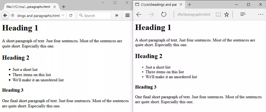Click "We'll make it an unordered list" in Firefox
This screenshot has height=112, width=266.
coord(38,80)
